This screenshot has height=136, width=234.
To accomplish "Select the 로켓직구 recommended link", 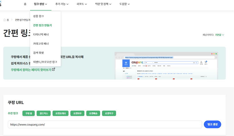I will pos(109,113).
